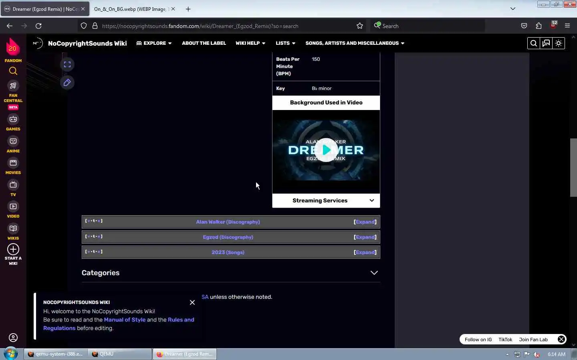Click the Firefox Search box
This screenshot has width=577, height=360.
point(427,26)
